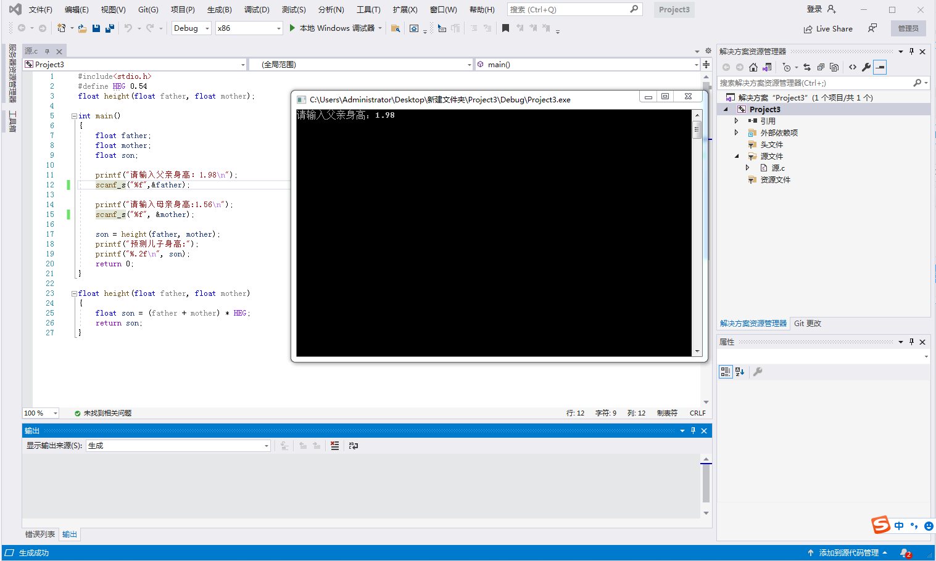This screenshot has width=936, height=561.
Task: Click Alphabetical sort icon in Properties panel
Action: pos(740,372)
